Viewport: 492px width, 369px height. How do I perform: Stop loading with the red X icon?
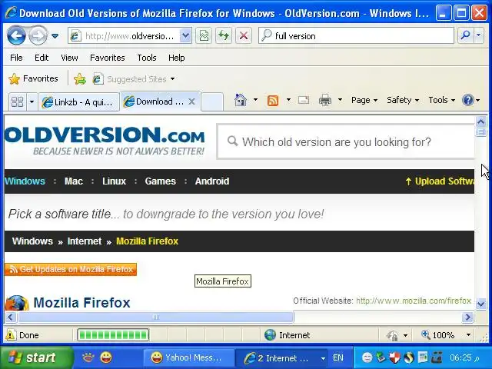(244, 36)
